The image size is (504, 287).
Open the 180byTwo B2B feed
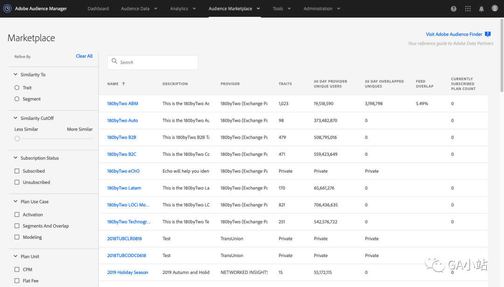(121, 137)
